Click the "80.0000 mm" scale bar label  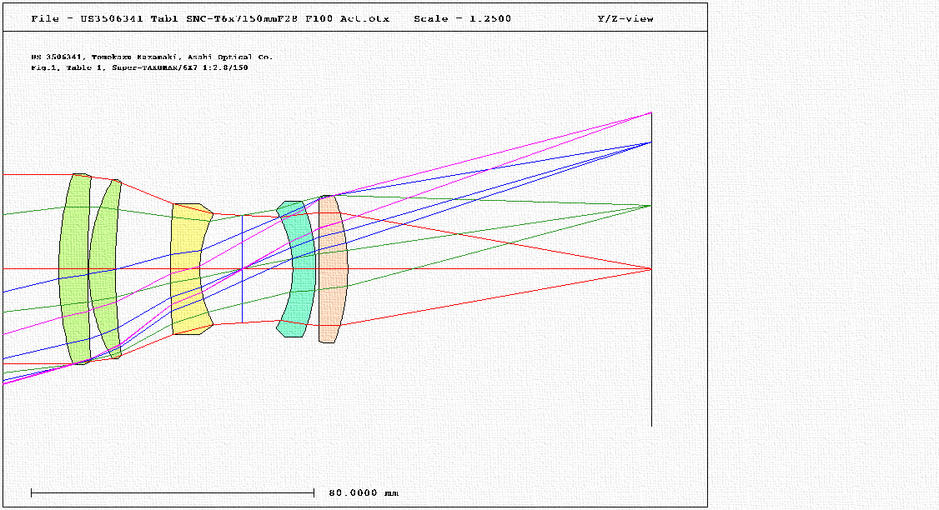point(364,492)
